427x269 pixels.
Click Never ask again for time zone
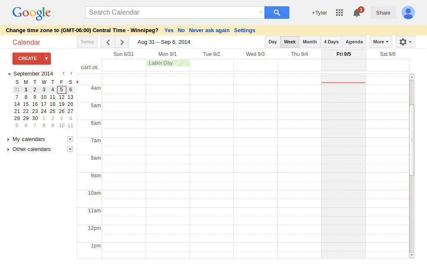[x=209, y=30]
